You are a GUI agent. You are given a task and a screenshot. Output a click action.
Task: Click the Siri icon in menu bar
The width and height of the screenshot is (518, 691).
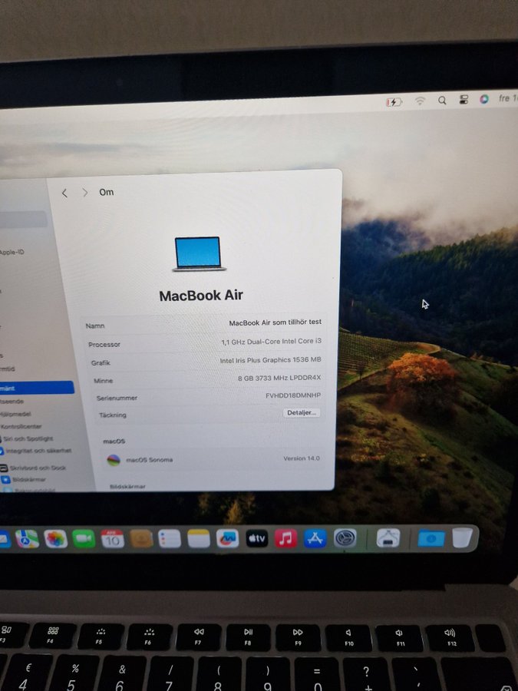[x=484, y=99]
